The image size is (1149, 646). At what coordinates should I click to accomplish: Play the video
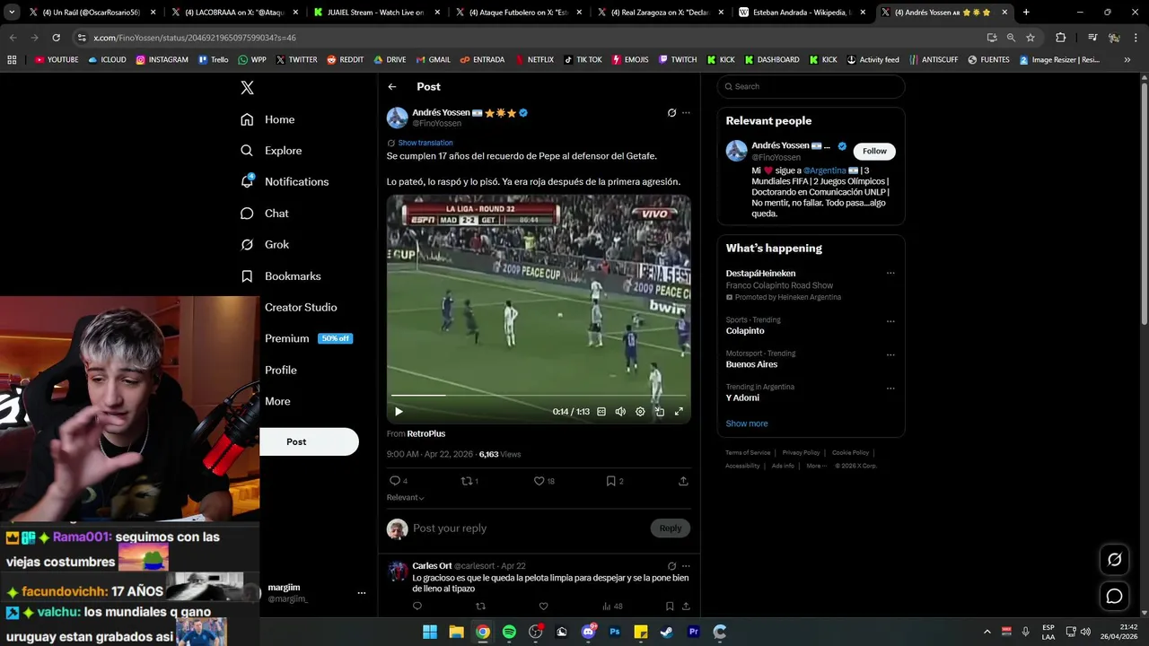click(x=399, y=412)
